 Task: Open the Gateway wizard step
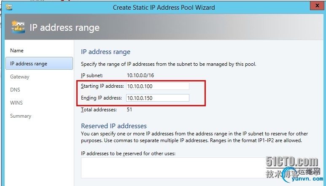tap(20, 77)
